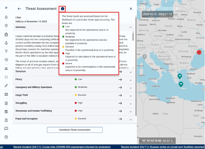Open the notifications bell in sidebar
The height and width of the screenshot is (149, 205).
tap(6, 17)
